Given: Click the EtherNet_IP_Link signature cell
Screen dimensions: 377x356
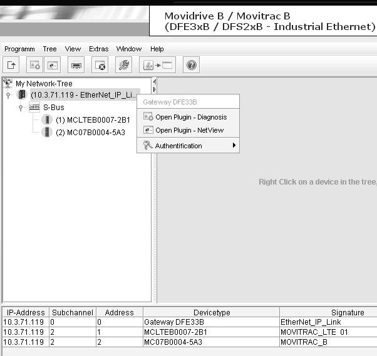Looking at the screenshot, I should (328, 322).
